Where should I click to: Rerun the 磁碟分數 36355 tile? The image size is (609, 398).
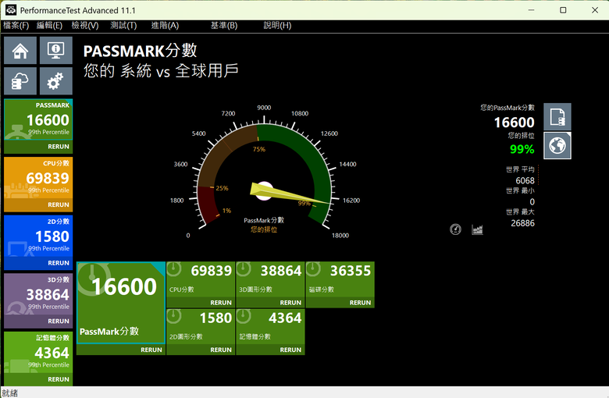pyautogui.click(x=360, y=303)
